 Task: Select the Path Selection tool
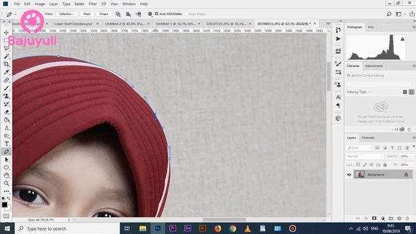6,160
